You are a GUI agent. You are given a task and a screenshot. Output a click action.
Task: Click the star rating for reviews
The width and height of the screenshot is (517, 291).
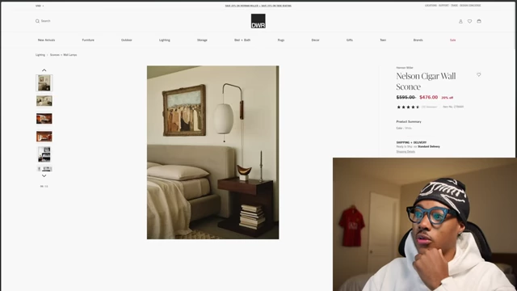408,107
